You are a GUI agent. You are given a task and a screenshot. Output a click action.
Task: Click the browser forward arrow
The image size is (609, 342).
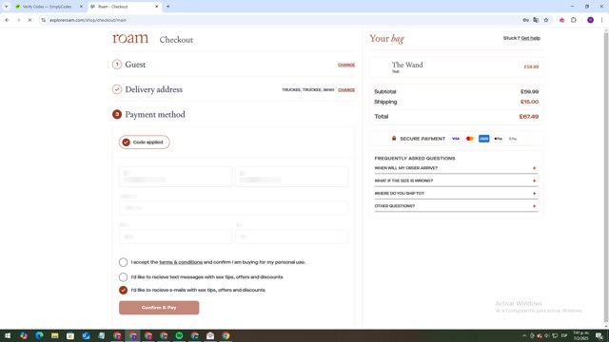pyautogui.click(x=18, y=20)
